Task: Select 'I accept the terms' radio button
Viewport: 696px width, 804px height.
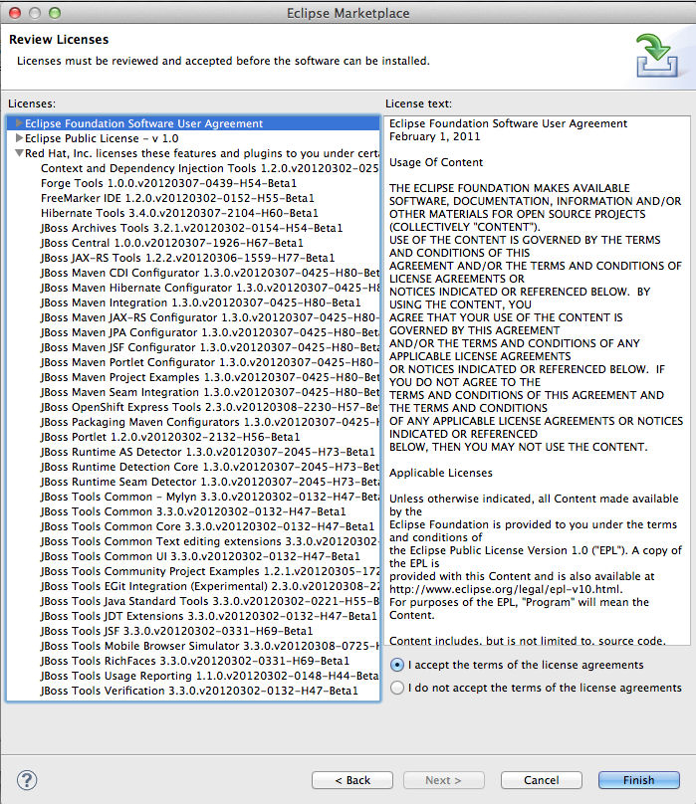Action: coord(396,665)
